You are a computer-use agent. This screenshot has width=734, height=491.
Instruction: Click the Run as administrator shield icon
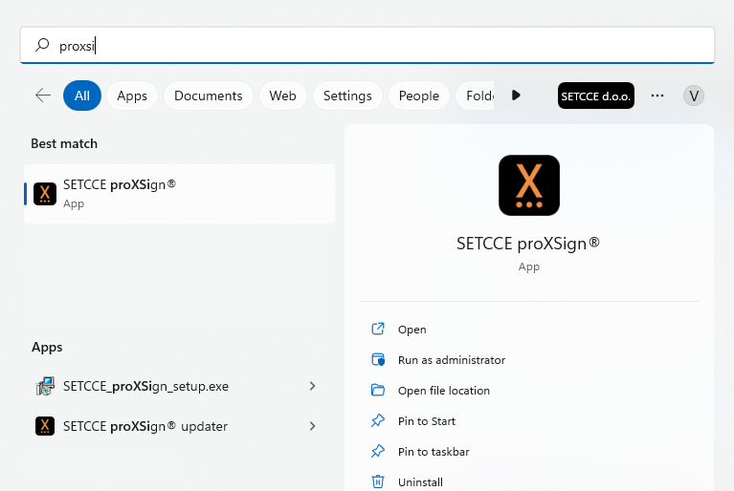(x=378, y=359)
